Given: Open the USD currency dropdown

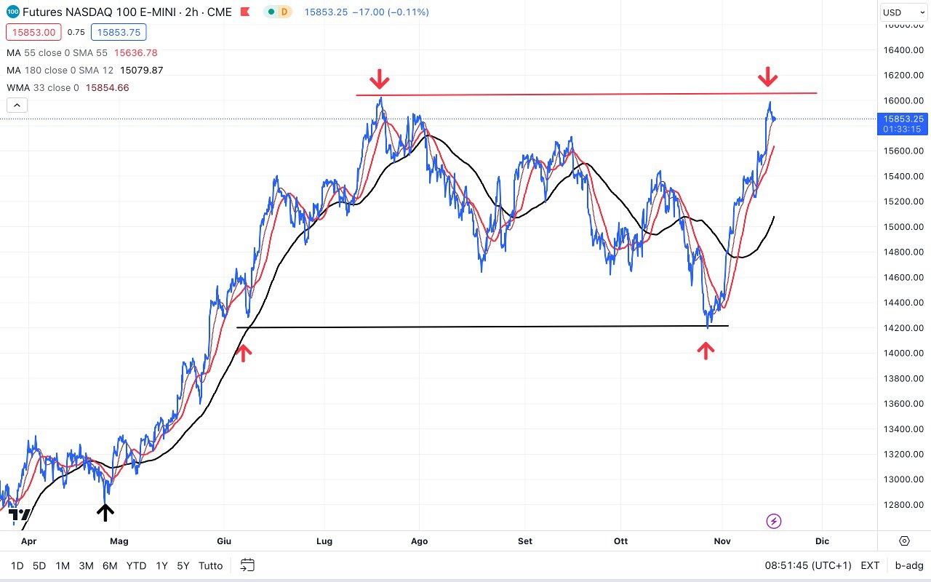Looking at the screenshot, I should pos(903,12).
